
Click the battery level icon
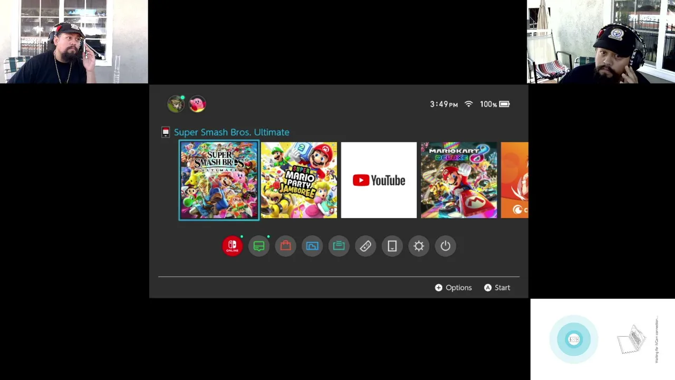[x=504, y=104]
